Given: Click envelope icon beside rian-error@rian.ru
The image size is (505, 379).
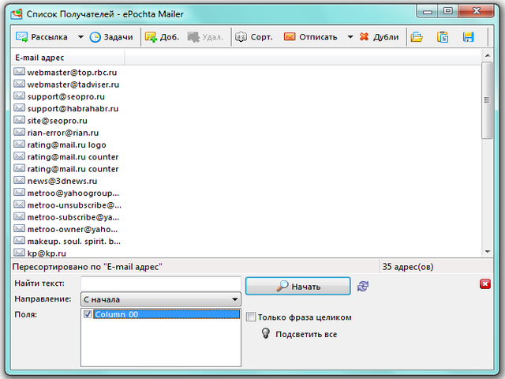Looking at the screenshot, I should click(x=19, y=132).
